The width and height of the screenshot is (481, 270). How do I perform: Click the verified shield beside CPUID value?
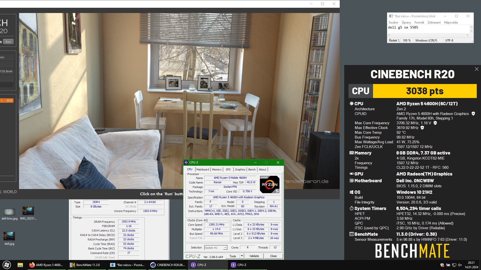coord(473,113)
